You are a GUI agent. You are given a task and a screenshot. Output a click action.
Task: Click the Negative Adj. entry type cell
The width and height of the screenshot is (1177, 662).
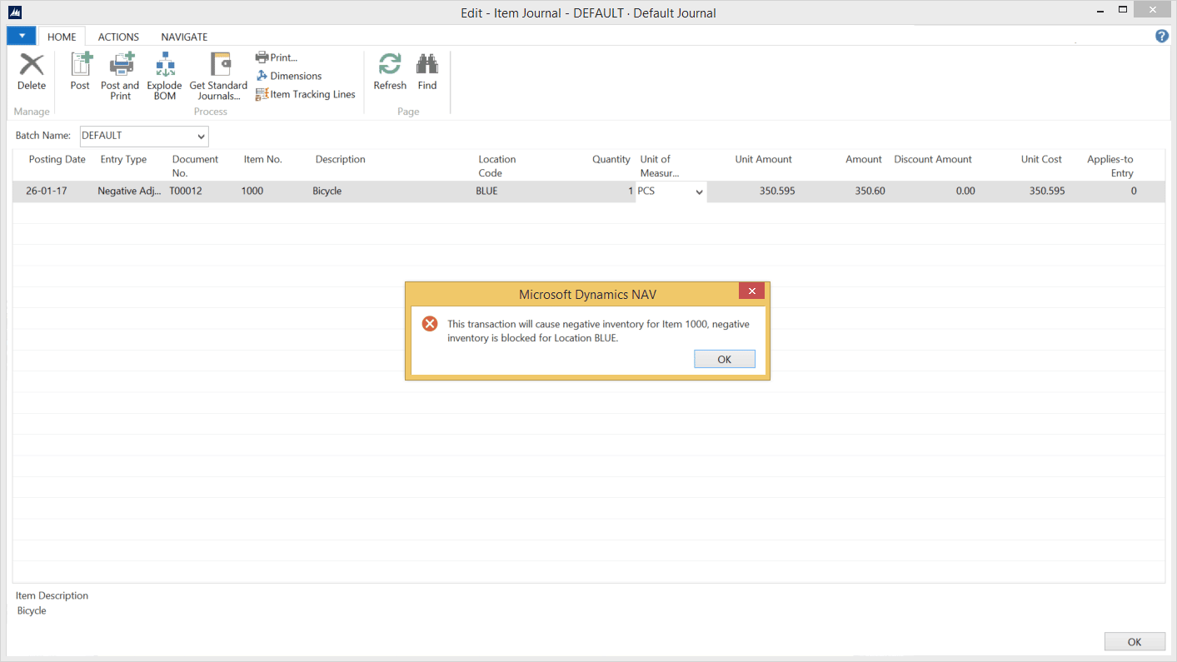tap(129, 191)
